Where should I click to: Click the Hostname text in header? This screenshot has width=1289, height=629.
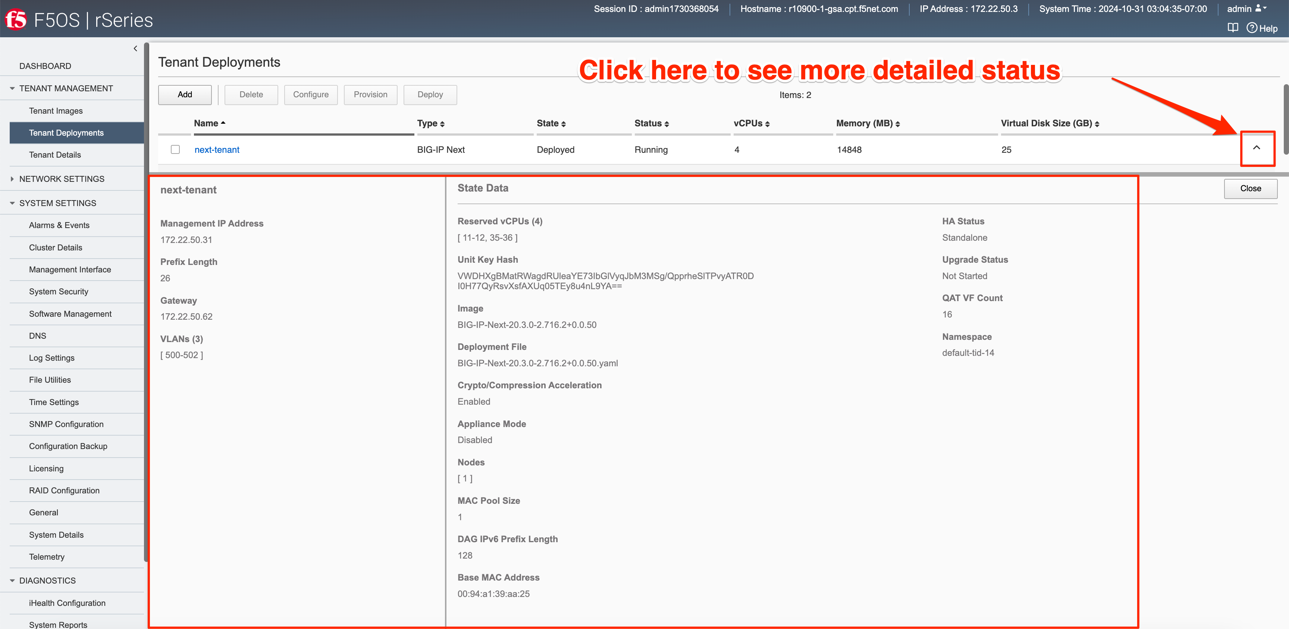click(819, 9)
